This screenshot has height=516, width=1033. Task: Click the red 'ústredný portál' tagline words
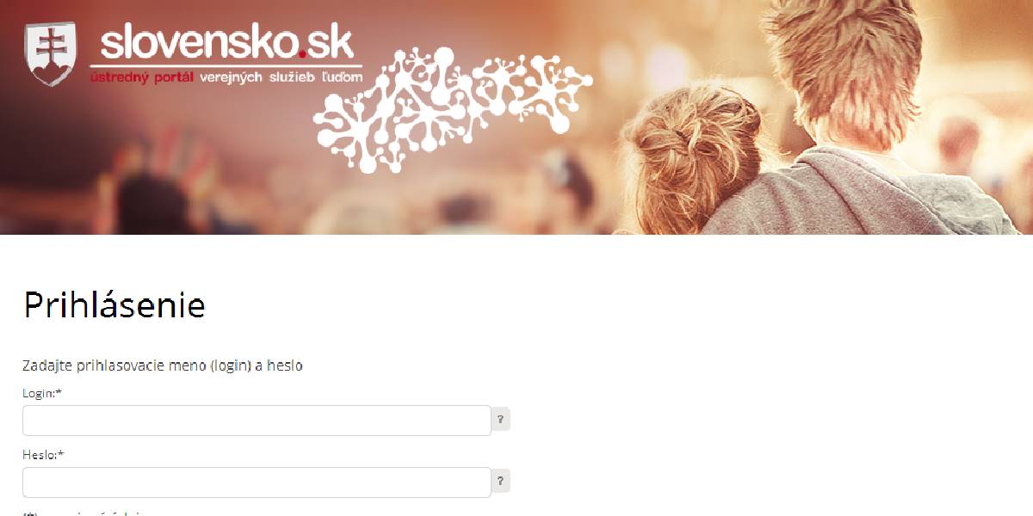pos(143,77)
